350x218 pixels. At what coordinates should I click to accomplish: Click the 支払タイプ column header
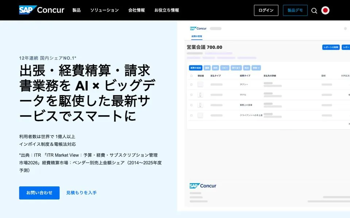click(215, 76)
